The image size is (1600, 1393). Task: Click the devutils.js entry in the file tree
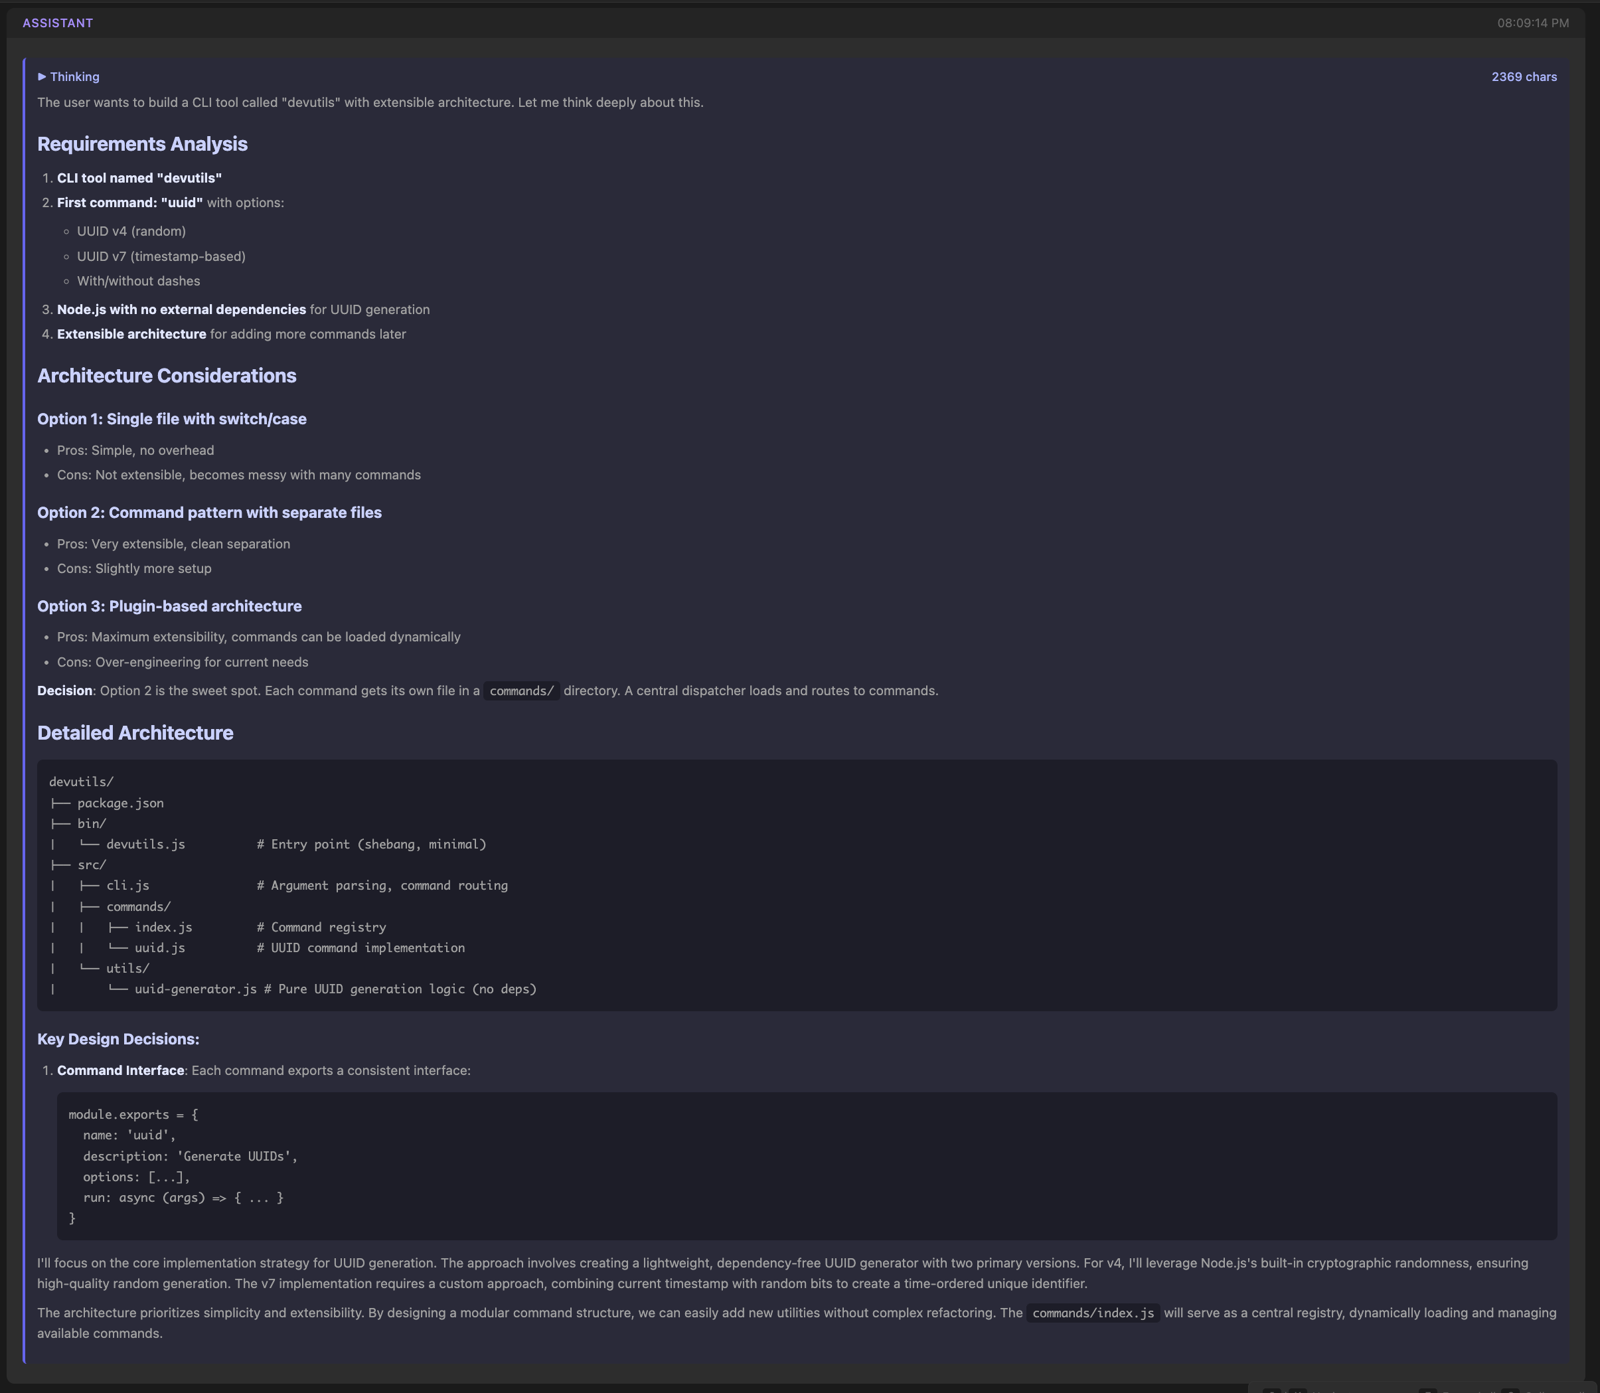point(145,843)
